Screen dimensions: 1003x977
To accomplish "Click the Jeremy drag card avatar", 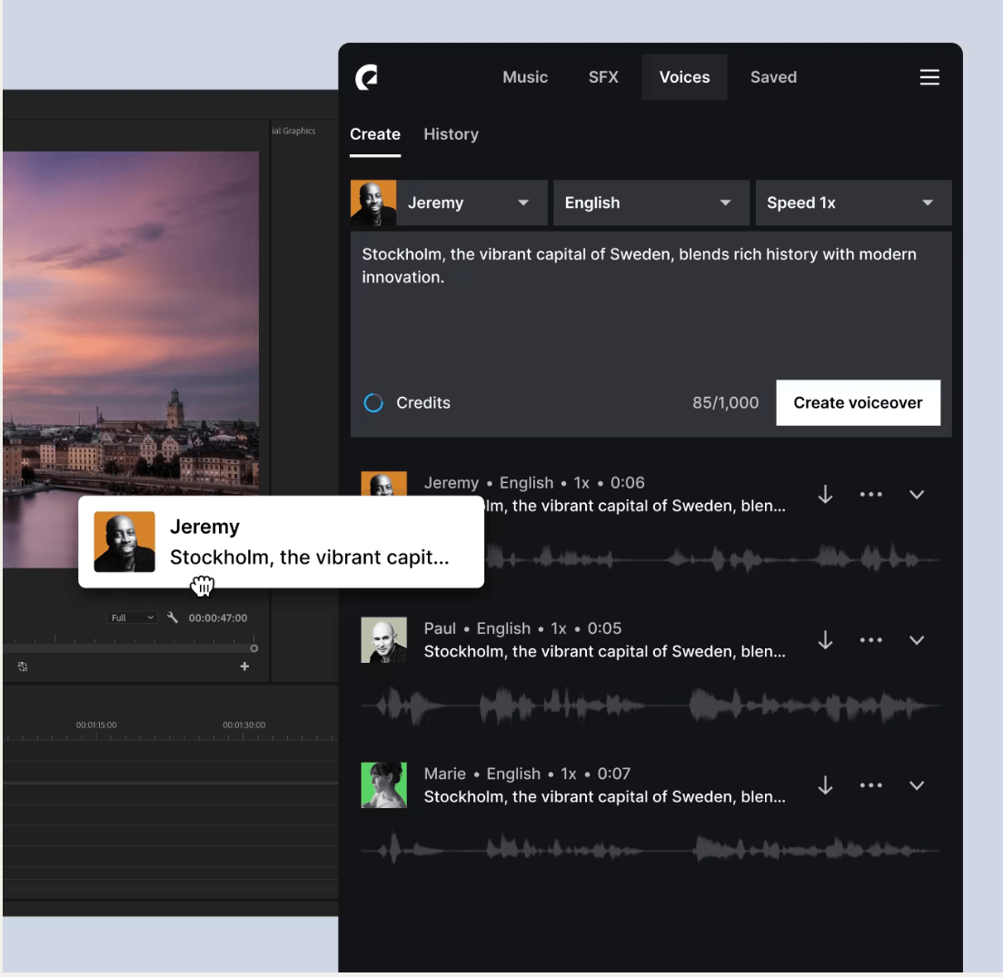I will pyautogui.click(x=124, y=541).
